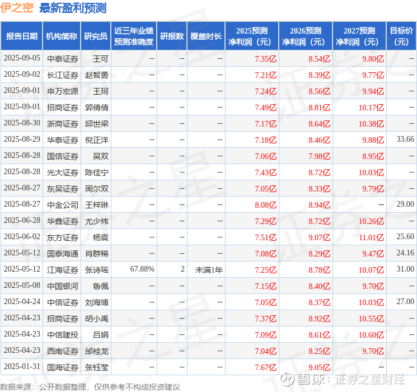Select the 华鑫证券 institution cell
417x392 pixels.
[x=63, y=221]
